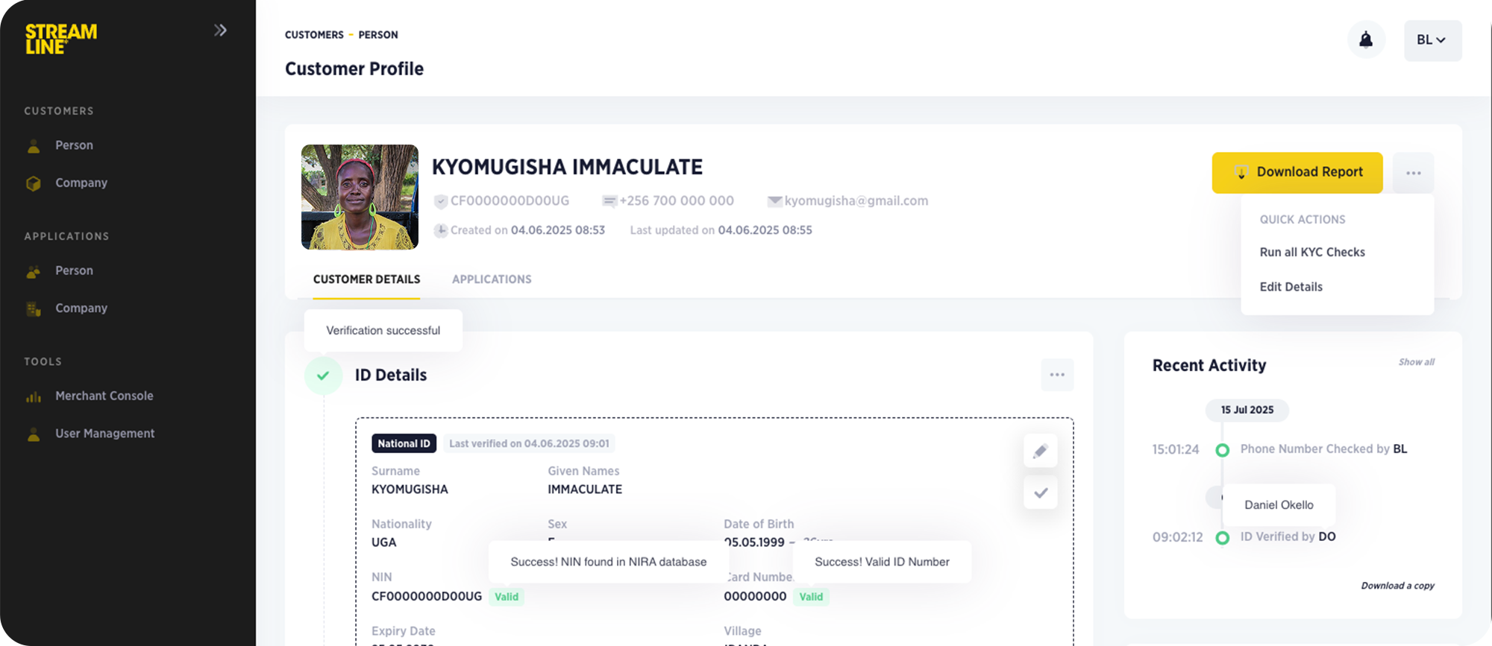Click Download a copy link
This screenshot has width=1492, height=646.
click(x=1397, y=586)
